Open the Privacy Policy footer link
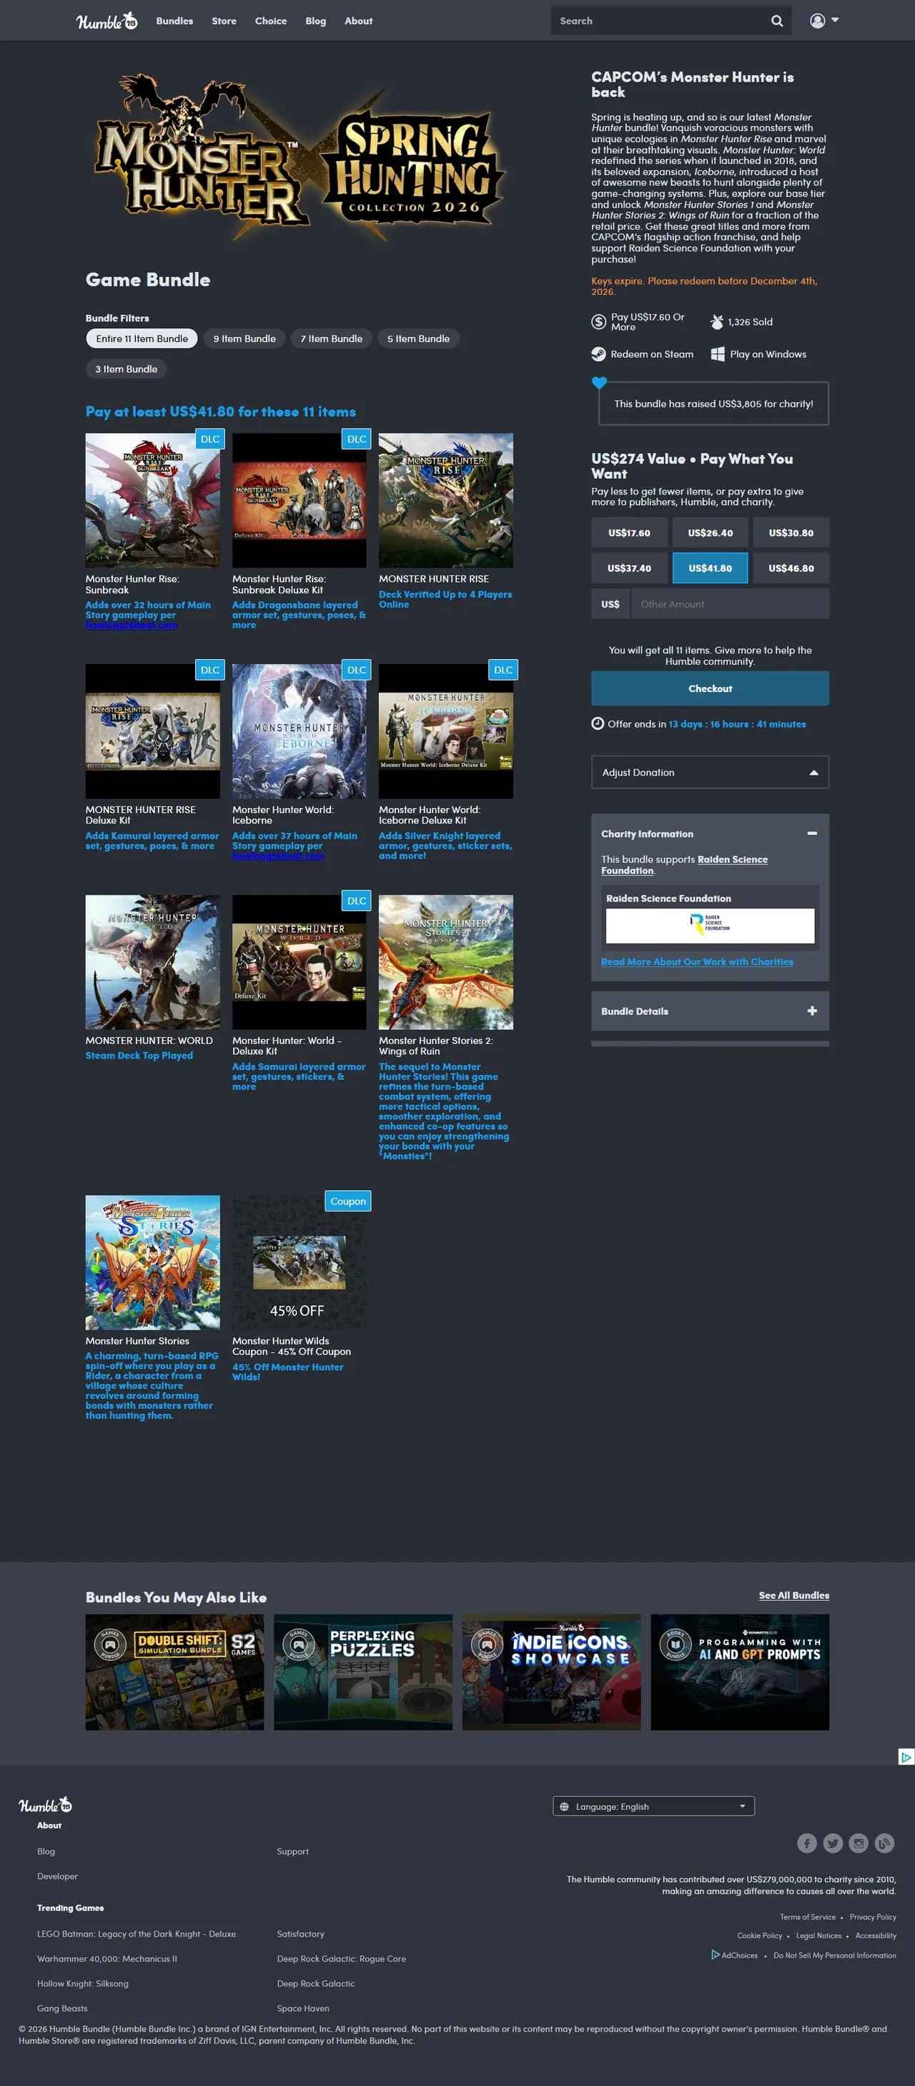The width and height of the screenshot is (915, 2086). coord(873,1916)
